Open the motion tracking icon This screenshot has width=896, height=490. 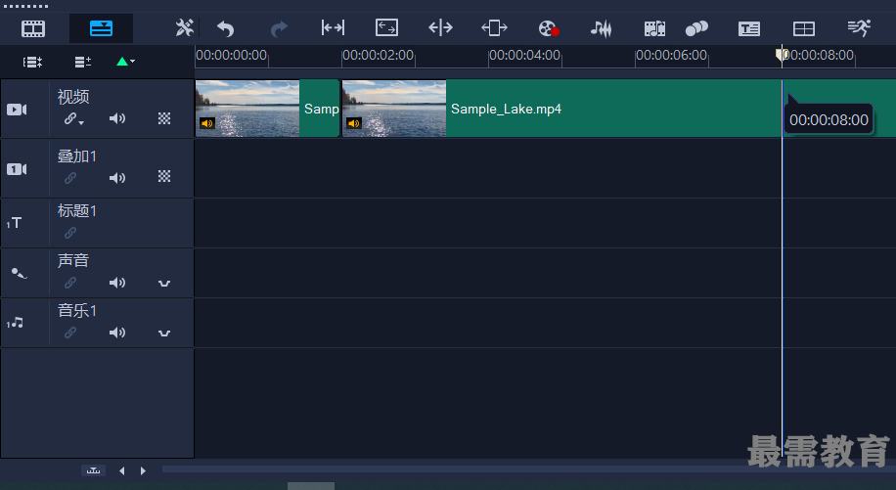696,28
